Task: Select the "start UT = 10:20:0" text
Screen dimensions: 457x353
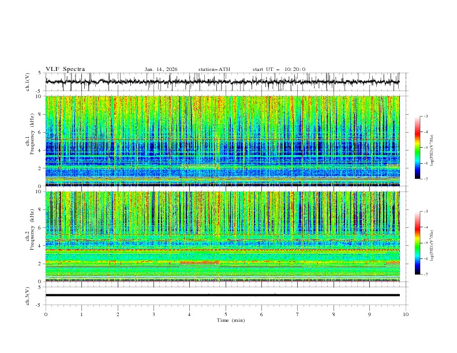Action: (x=279, y=69)
